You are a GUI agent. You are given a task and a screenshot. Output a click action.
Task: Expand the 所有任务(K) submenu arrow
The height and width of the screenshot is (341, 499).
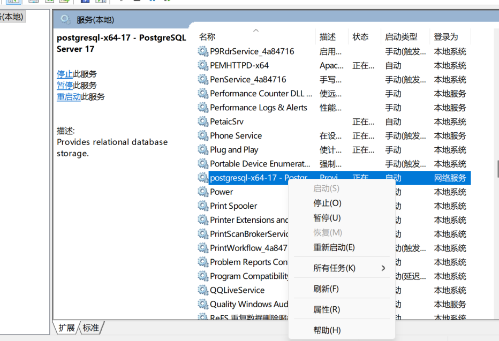click(383, 268)
